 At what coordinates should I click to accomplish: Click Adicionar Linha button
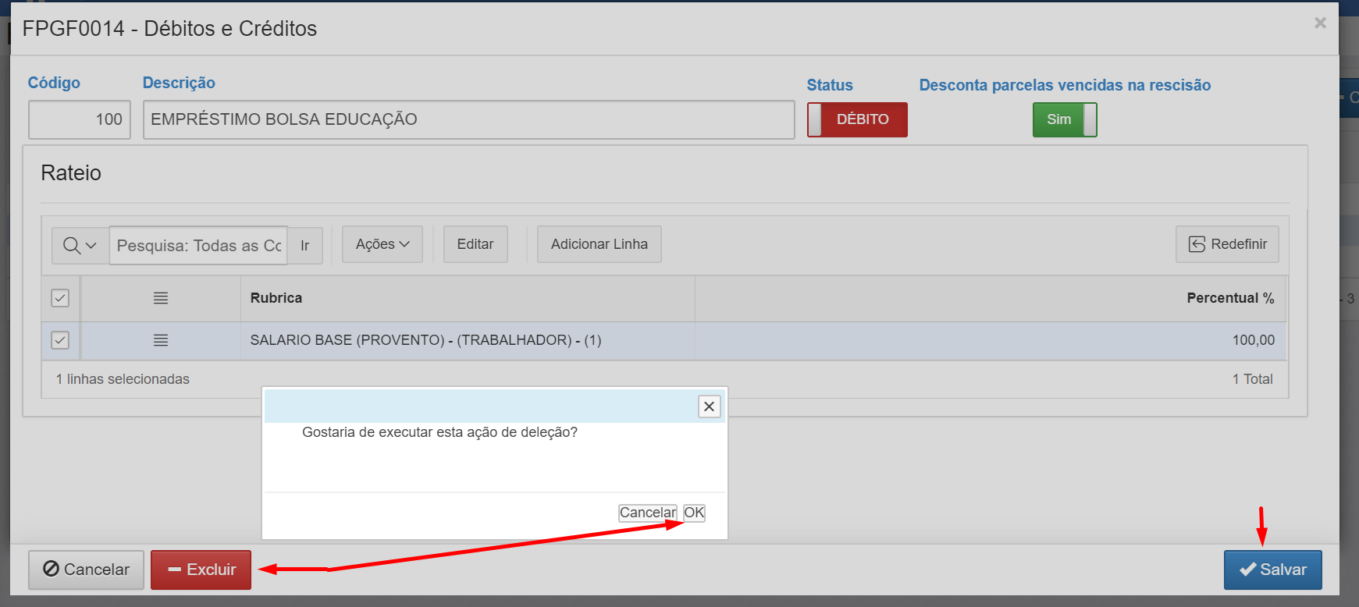click(x=599, y=244)
